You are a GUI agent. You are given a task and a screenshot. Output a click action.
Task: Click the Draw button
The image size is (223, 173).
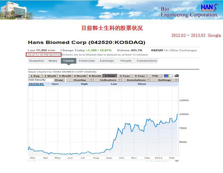click(59, 80)
